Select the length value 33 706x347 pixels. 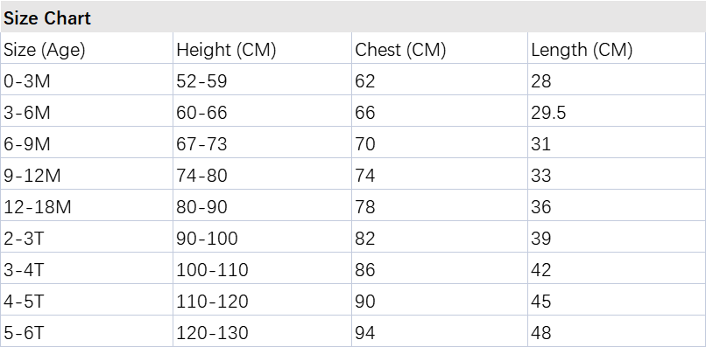[x=541, y=176]
